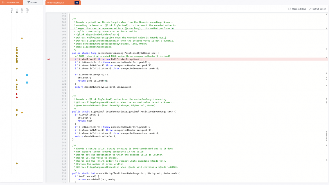This screenshot has width=329, height=185.
Task: Click the yellow diamond marker near the top
Action: 22,38
